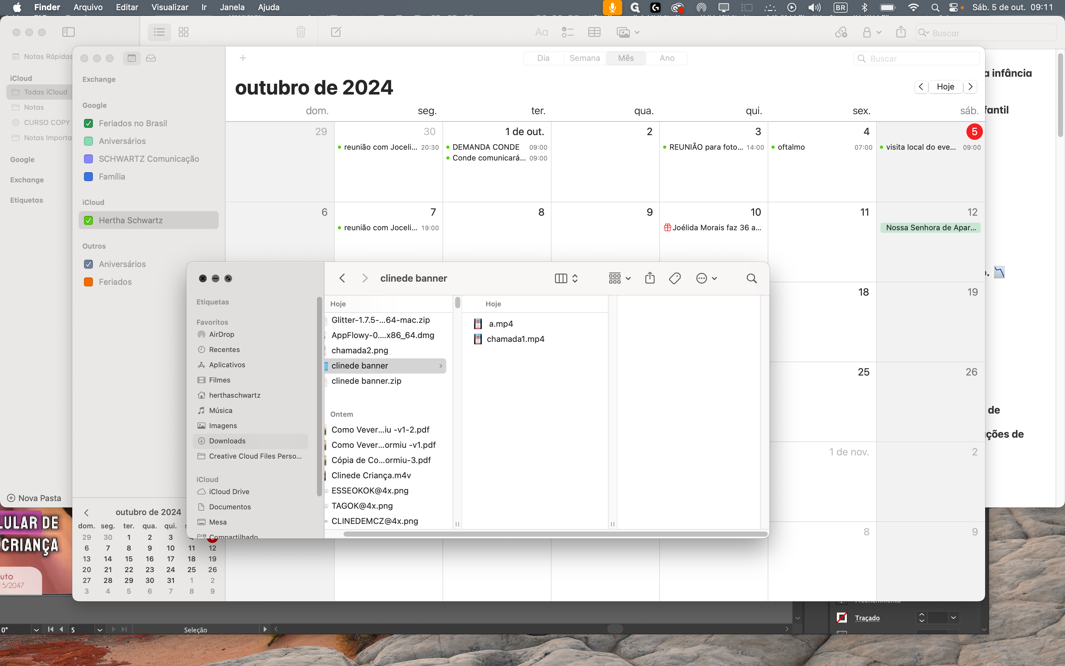The width and height of the screenshot is (1065, 666).
Task: Click the Finder tags icon
Action: tap(674, 278)
